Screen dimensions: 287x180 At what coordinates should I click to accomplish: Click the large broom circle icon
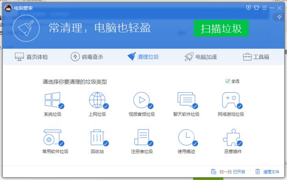click(26, 28)
